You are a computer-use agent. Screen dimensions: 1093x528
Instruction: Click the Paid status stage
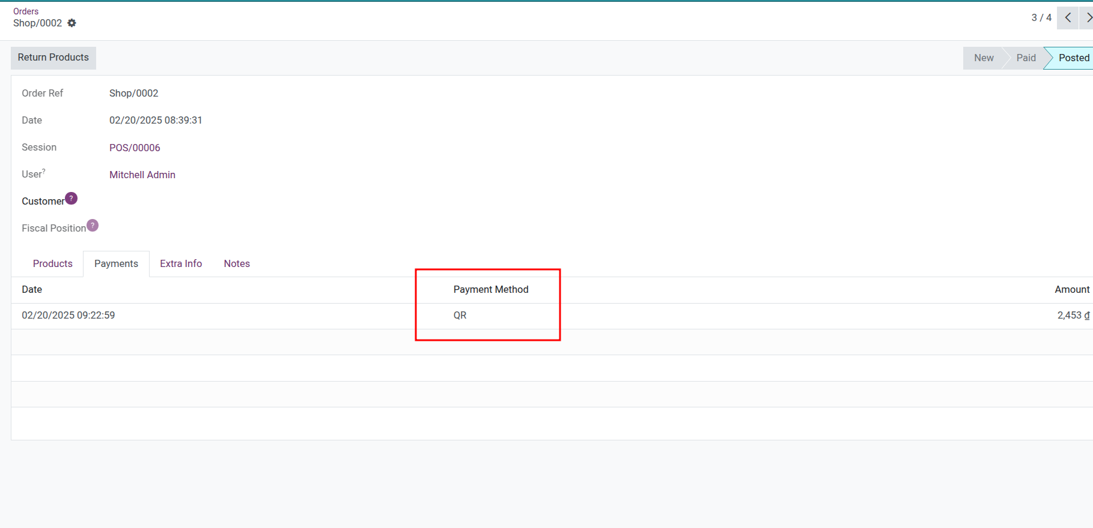pyautogui.click(x=1026, y=58)
